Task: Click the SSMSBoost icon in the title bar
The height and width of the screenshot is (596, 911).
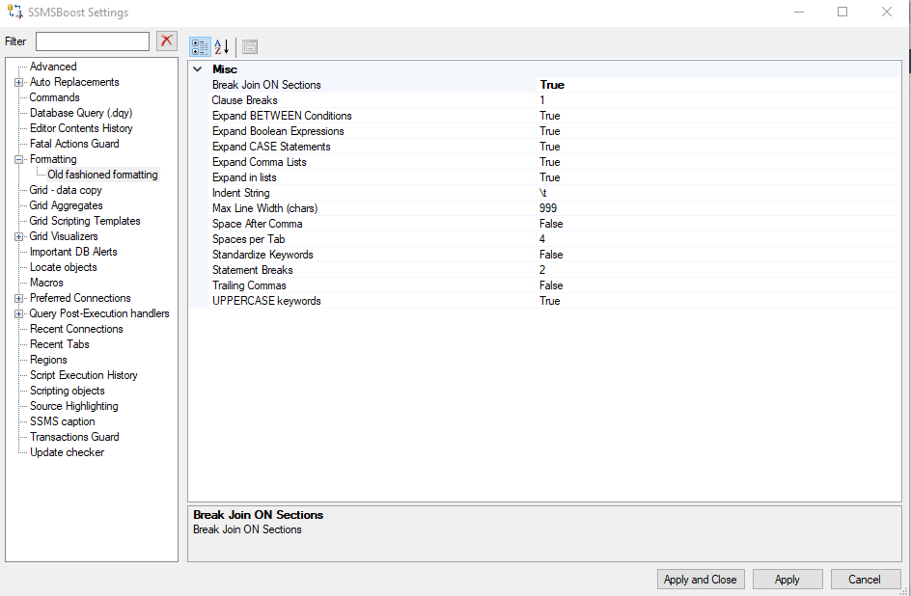Action: tap(14, 12)
